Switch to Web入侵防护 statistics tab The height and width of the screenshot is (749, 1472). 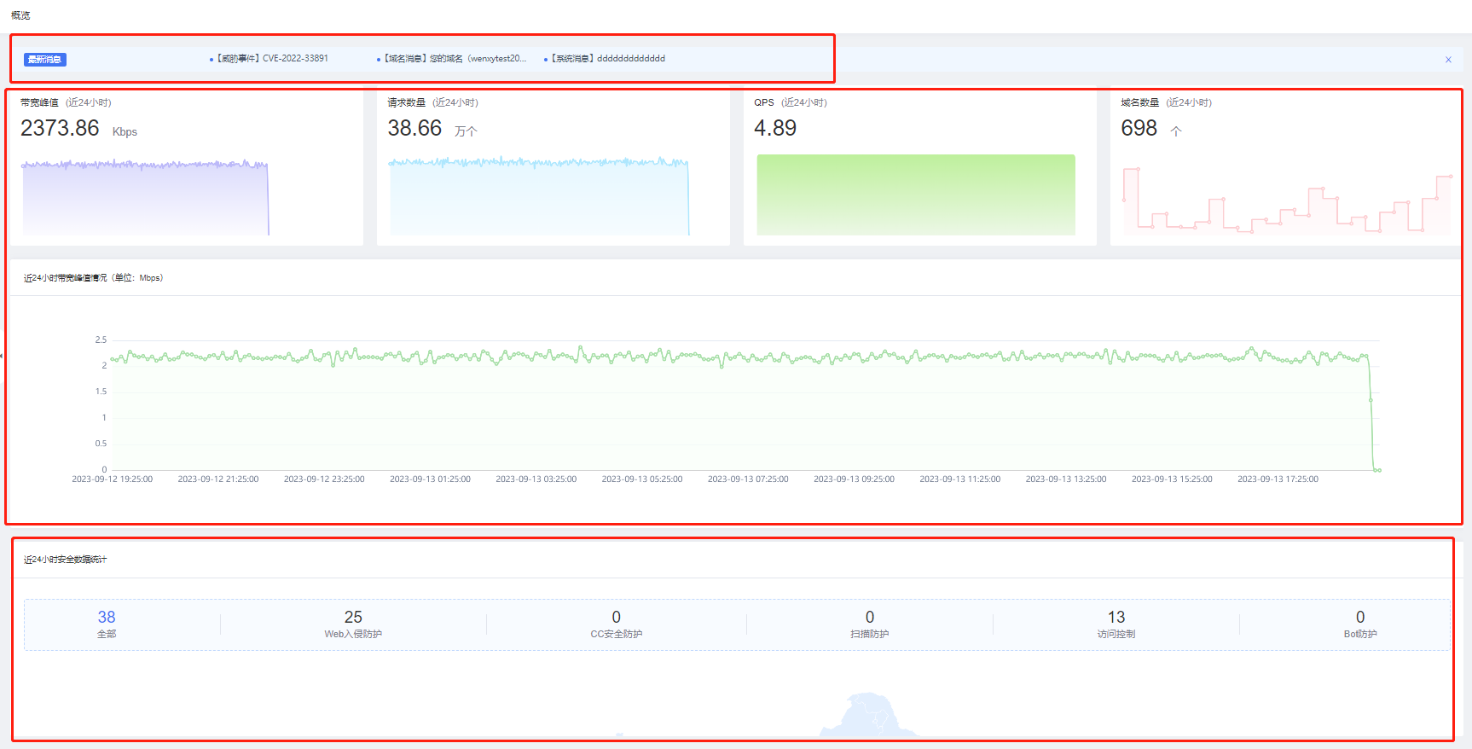pyautogui.click(x=353, y=624)
